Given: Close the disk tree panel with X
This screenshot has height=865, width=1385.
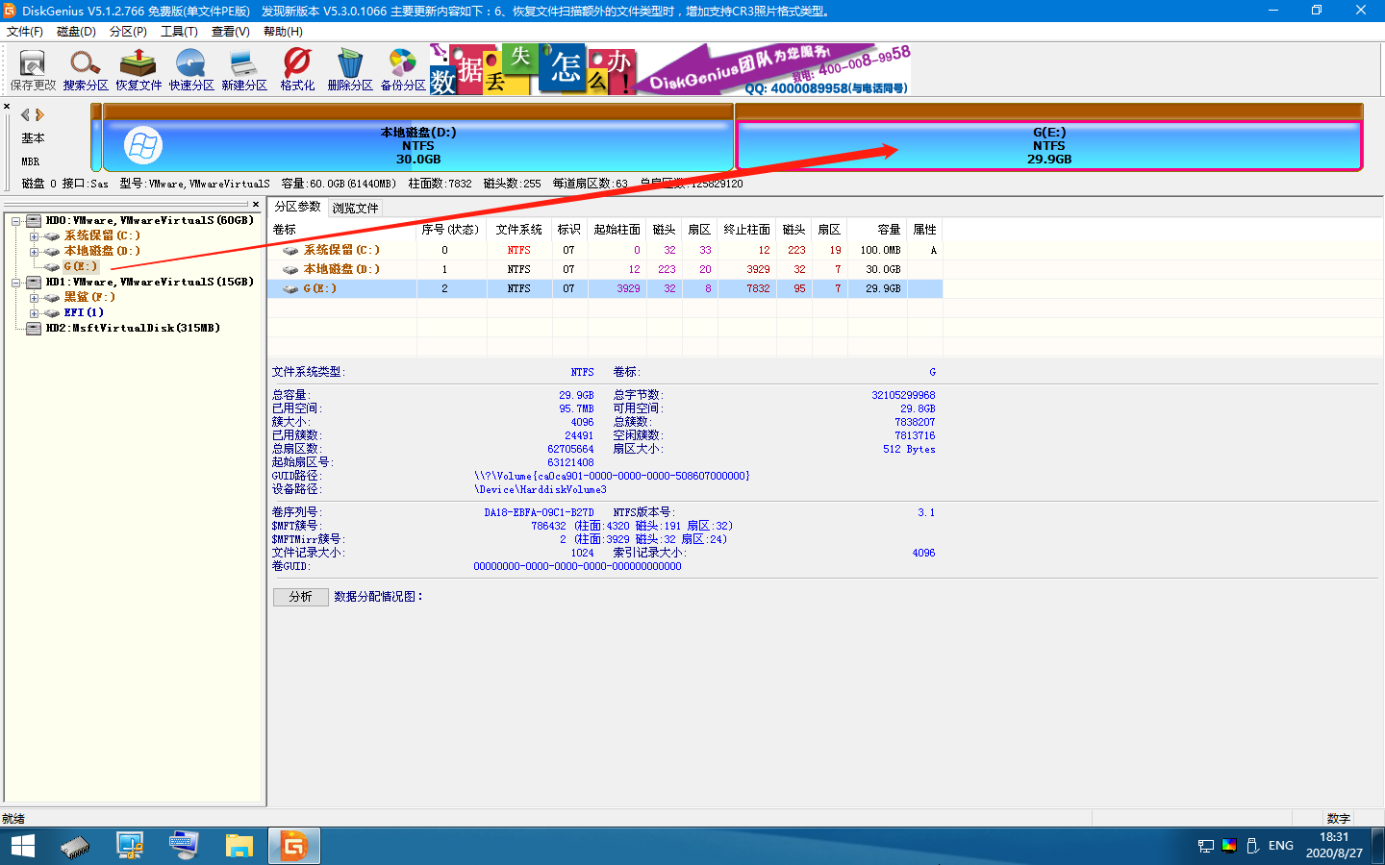Looking at the screenshot, I should point(256,204).
